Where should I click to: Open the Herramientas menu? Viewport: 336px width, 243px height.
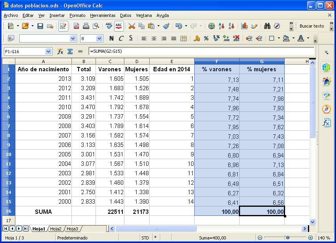coord(103,15)
